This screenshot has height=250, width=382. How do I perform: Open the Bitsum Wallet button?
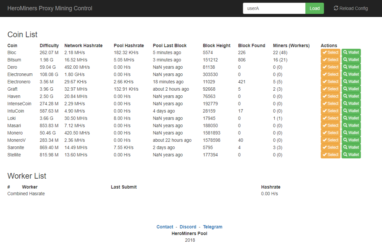pos(351,60)
